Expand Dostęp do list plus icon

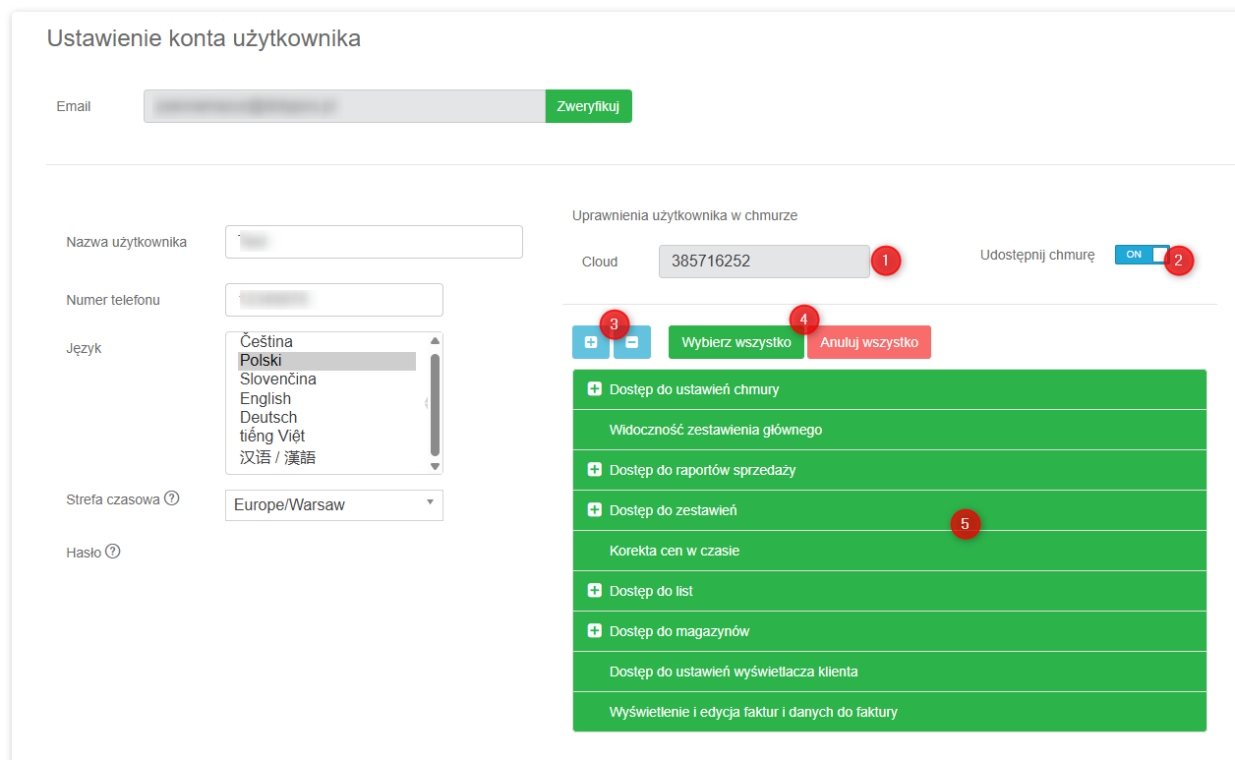click(x=594, y=591)
